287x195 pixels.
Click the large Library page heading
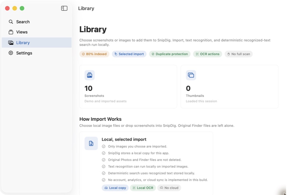(x=93, y=29)
